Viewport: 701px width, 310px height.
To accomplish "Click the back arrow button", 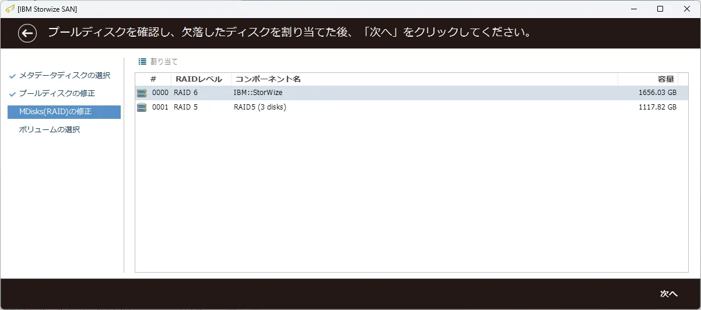I will pos(27,33).
